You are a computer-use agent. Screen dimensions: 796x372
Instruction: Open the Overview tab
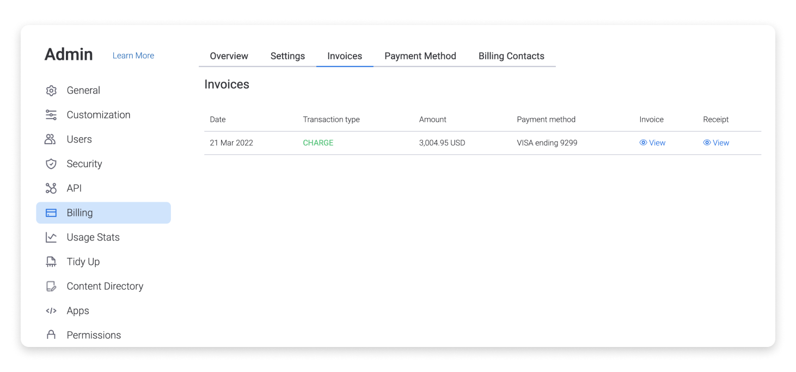229,56
